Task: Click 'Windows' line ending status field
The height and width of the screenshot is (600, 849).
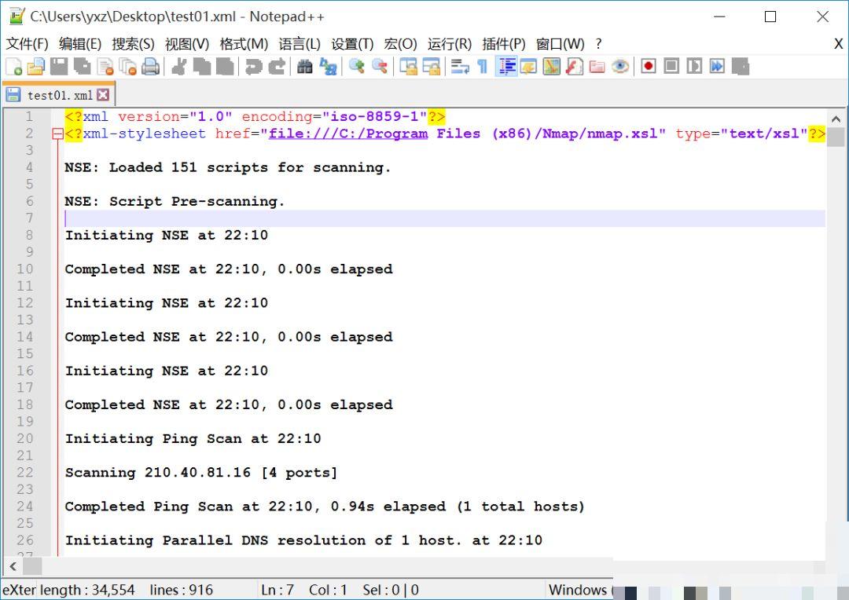Action: [578, 590]
